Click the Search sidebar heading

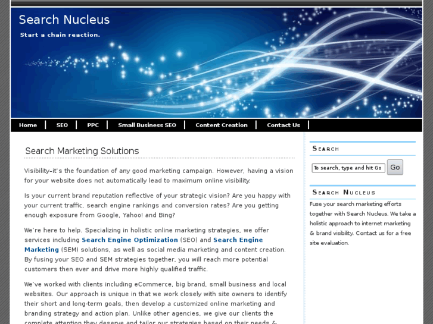(x=326, y=149)
